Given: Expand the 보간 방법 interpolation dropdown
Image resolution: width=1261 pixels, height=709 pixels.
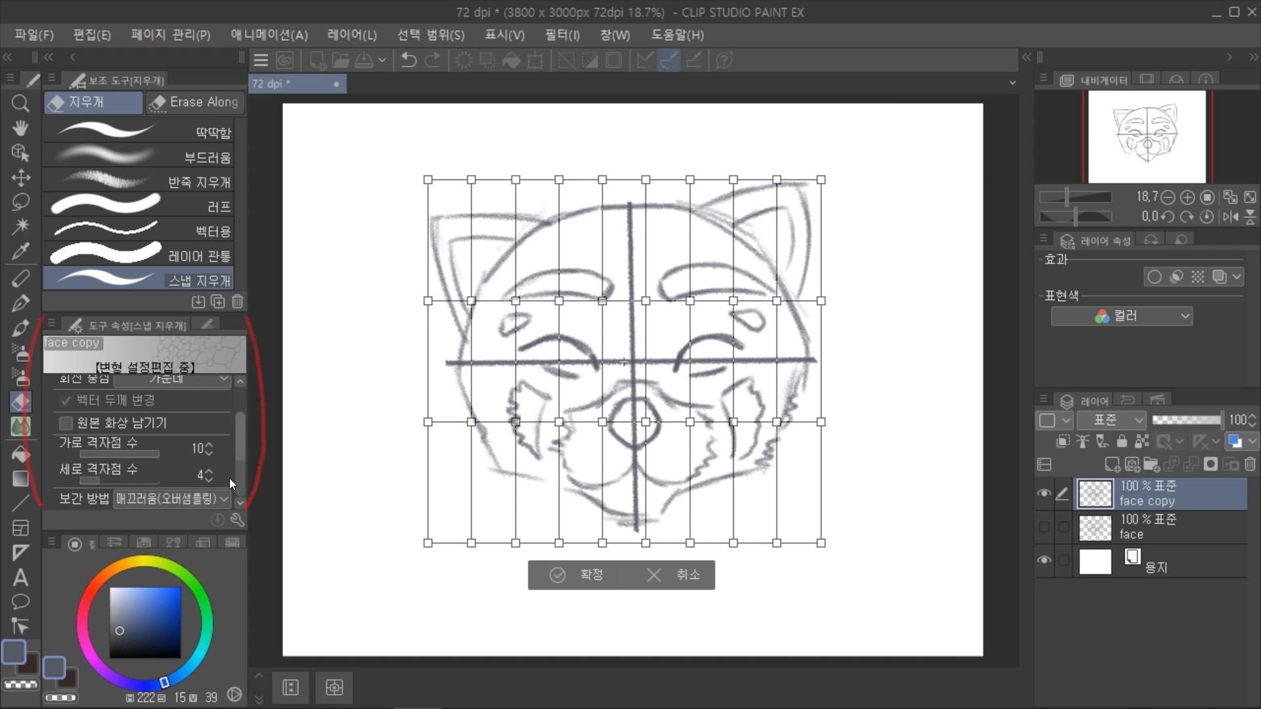Looking at the screenshot, I should coord(172,499).
